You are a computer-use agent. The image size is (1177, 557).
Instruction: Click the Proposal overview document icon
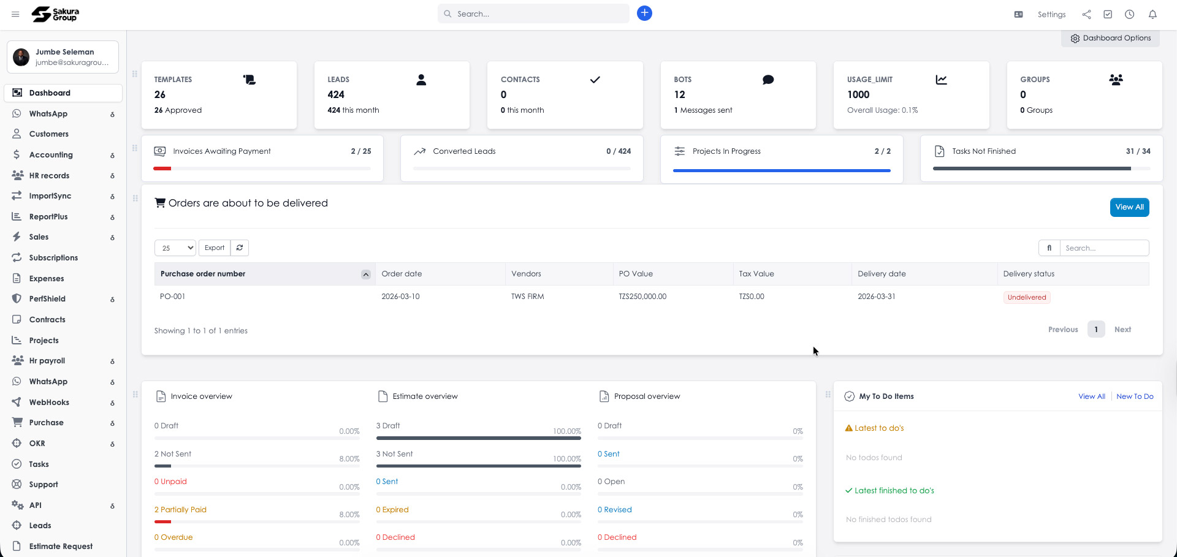pyautogui.click(x=604, y=396)
